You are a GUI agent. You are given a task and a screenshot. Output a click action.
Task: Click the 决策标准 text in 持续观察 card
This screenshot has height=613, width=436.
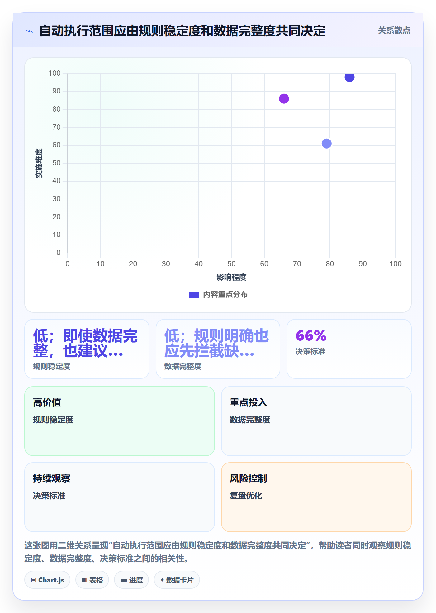pyautogui.click(x=49, y=496)
